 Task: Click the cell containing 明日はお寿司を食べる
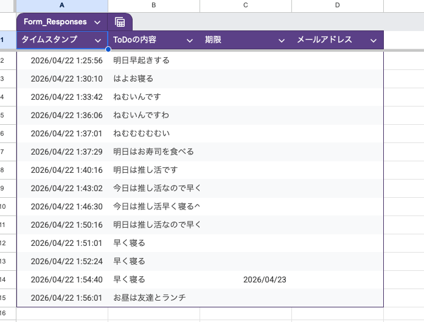tap(153, 152)
